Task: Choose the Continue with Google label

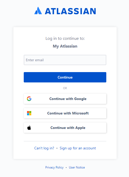Action: 68,99
